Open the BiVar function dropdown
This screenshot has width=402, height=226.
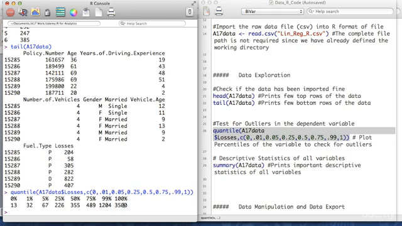click(x=273, y=11)
